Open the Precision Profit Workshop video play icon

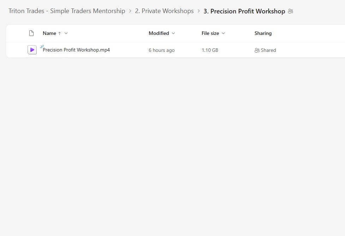click(32, 50)
